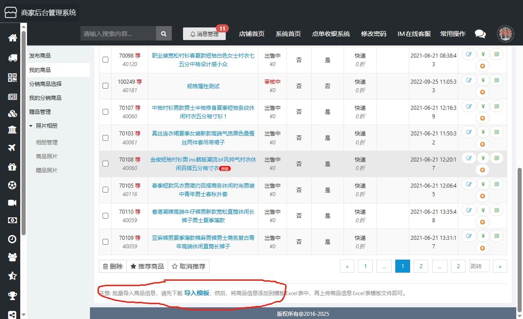The height and width of the screenshot is (319, 523).
Task: Tick the checkbox for product 70098
Action: click(105, 60)
